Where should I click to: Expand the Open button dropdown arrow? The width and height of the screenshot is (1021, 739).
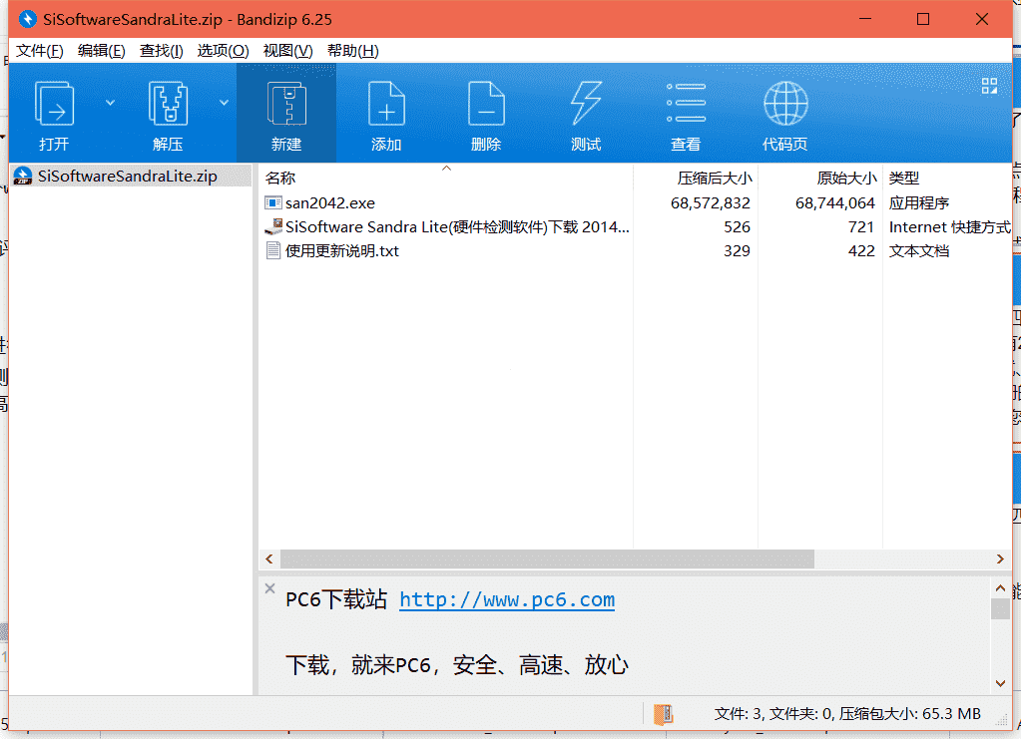110,103
